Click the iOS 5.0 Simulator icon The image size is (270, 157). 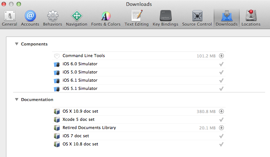[x=57, y=72]
